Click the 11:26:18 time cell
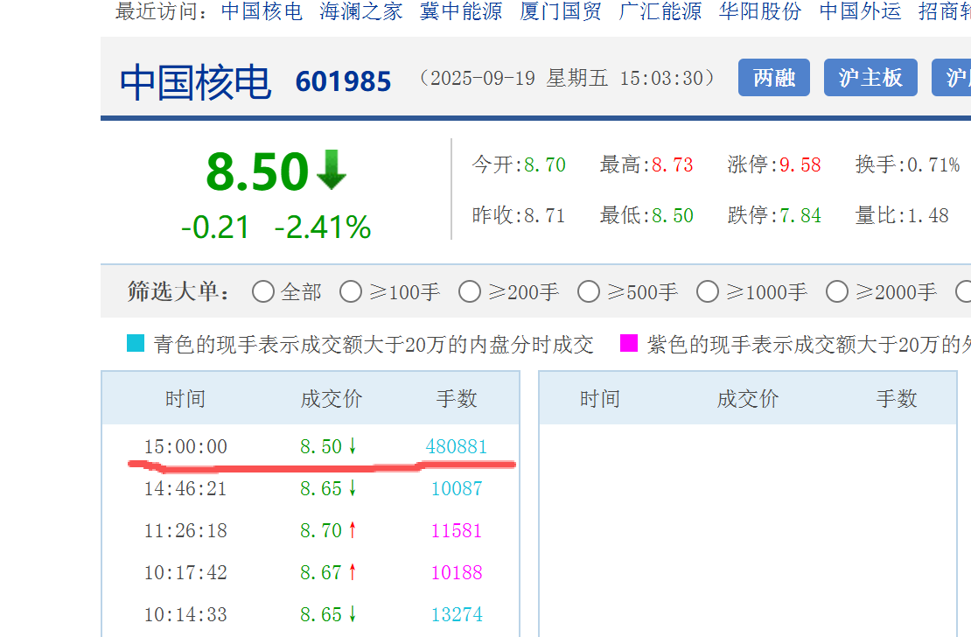 185,531
